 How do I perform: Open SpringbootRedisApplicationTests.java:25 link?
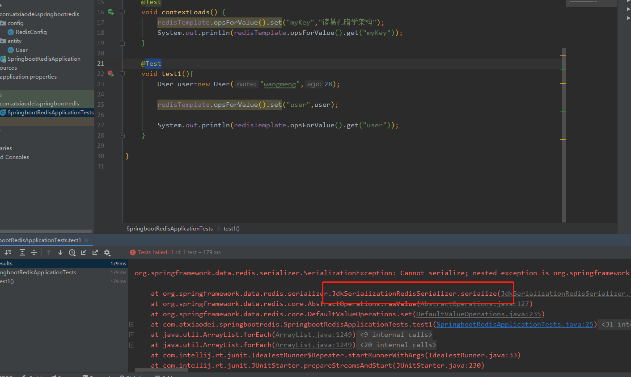(515, 324)
